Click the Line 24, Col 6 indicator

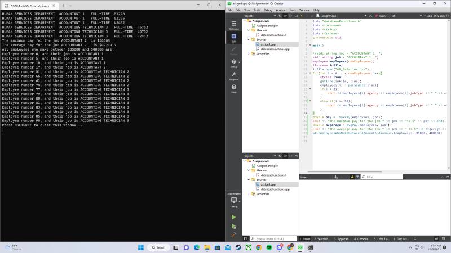(x=435, y=16)
